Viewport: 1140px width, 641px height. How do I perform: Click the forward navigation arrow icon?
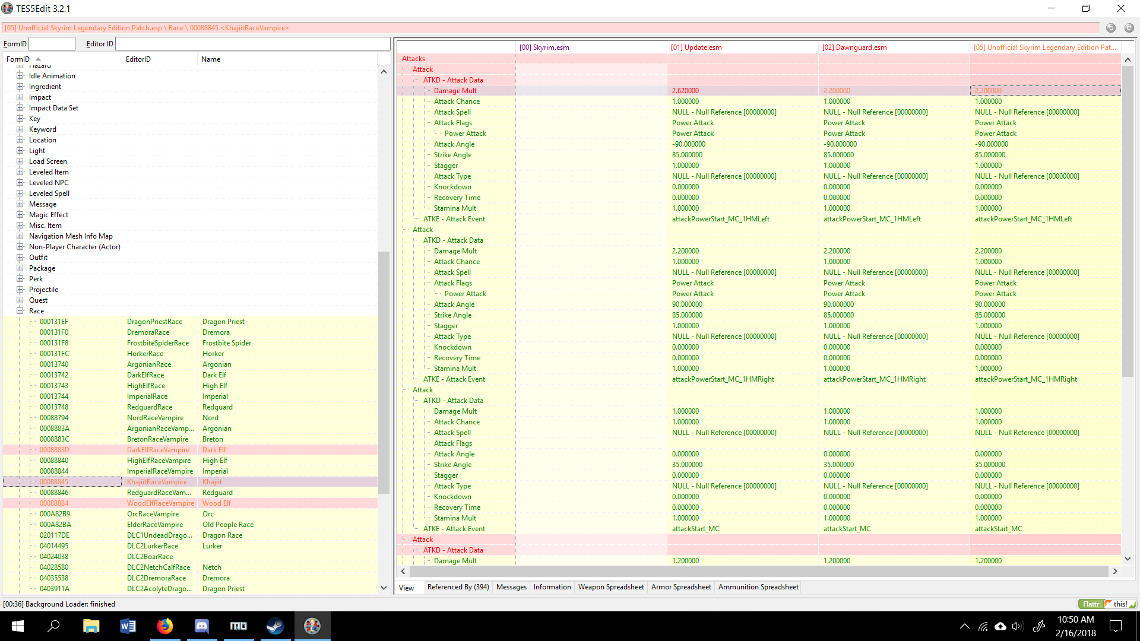(x=1129, y=28)
